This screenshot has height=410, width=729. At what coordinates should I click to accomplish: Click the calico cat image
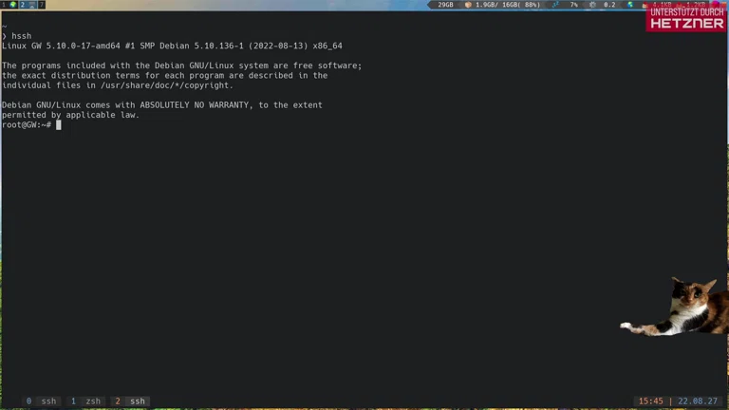(x=679, y=308)
